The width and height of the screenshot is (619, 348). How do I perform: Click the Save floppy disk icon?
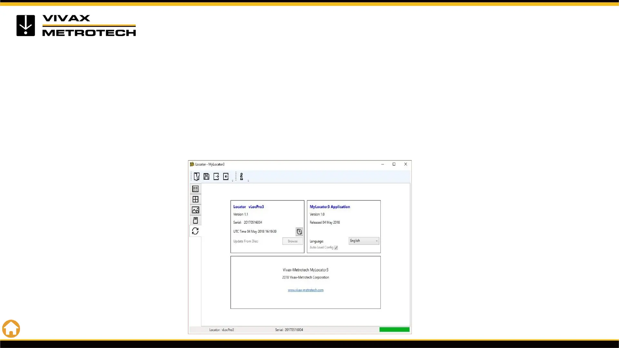coord(206,176)
